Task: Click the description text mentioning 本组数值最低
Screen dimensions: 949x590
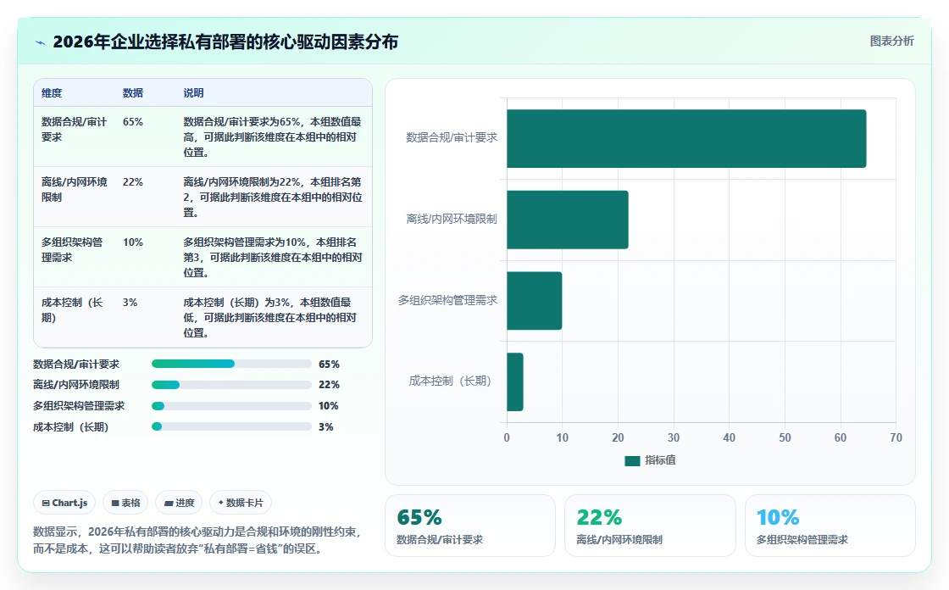Action: pos(270,317)
